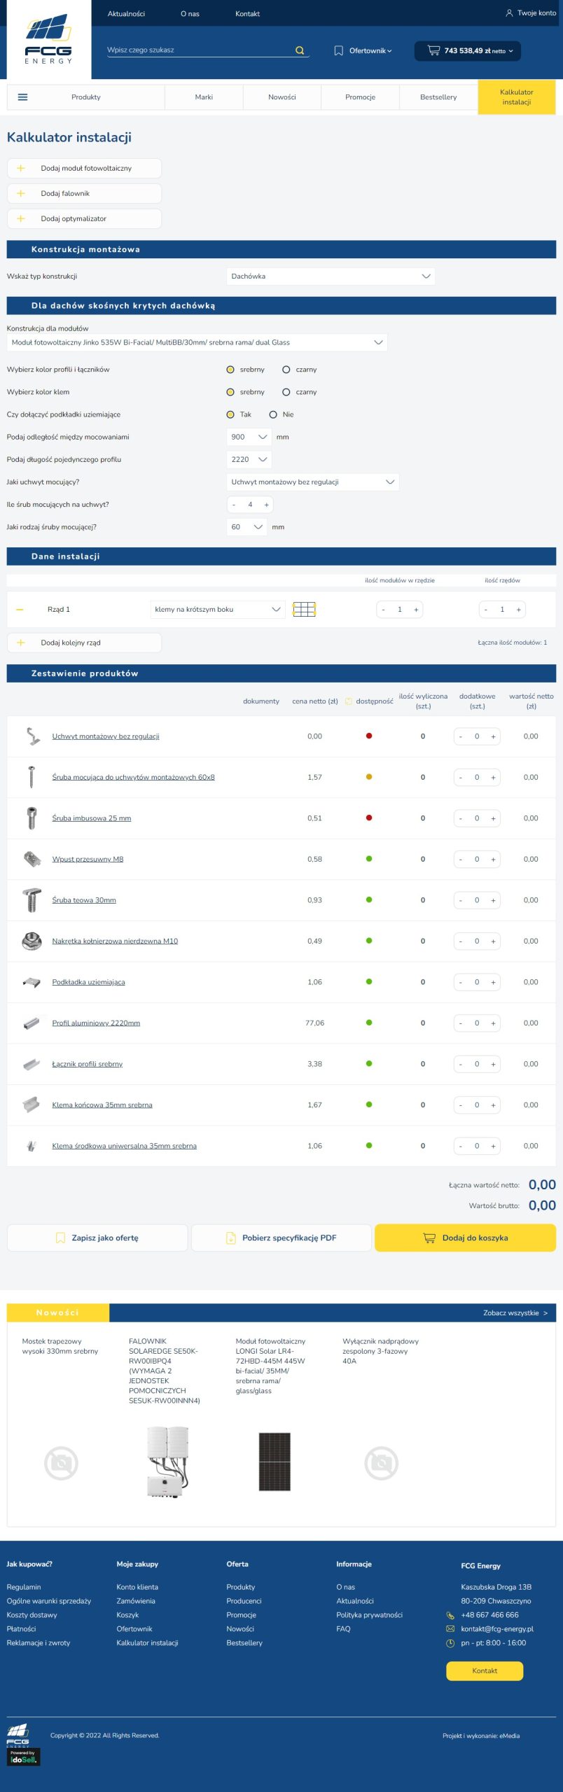Click the Nakrętka kołnierzowa M10 thumbnail
Viewport: 563px width, 1792px height.
click(x=32, y=941)
